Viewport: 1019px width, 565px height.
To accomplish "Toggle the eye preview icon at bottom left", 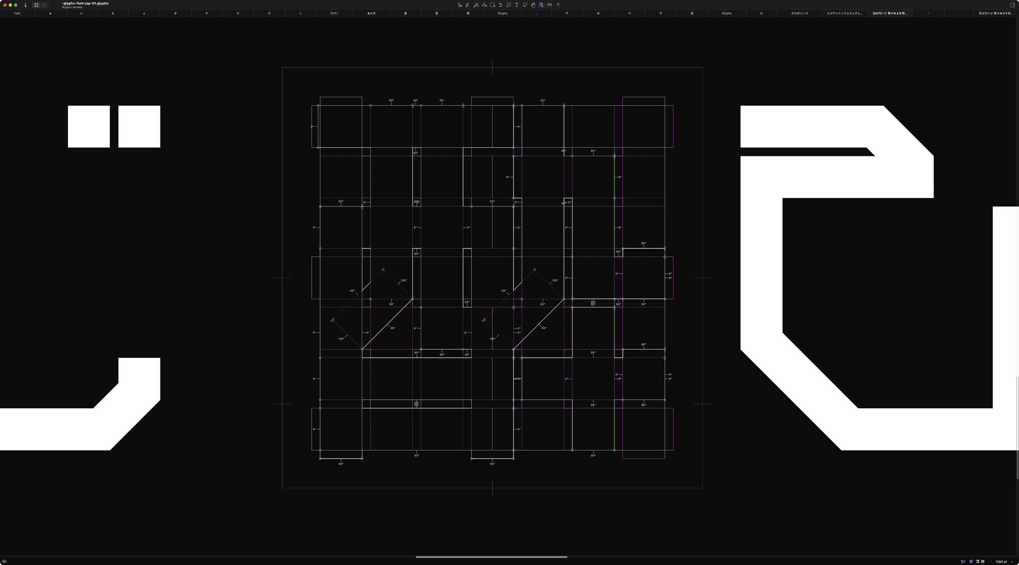I will click(4, 561).
